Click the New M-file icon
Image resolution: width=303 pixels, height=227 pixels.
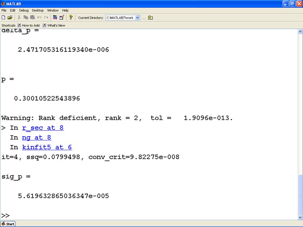3,18
